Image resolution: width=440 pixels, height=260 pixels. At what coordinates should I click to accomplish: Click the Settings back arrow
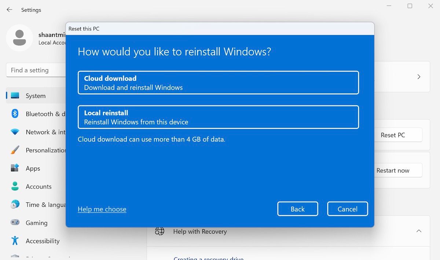click(9, 10)
